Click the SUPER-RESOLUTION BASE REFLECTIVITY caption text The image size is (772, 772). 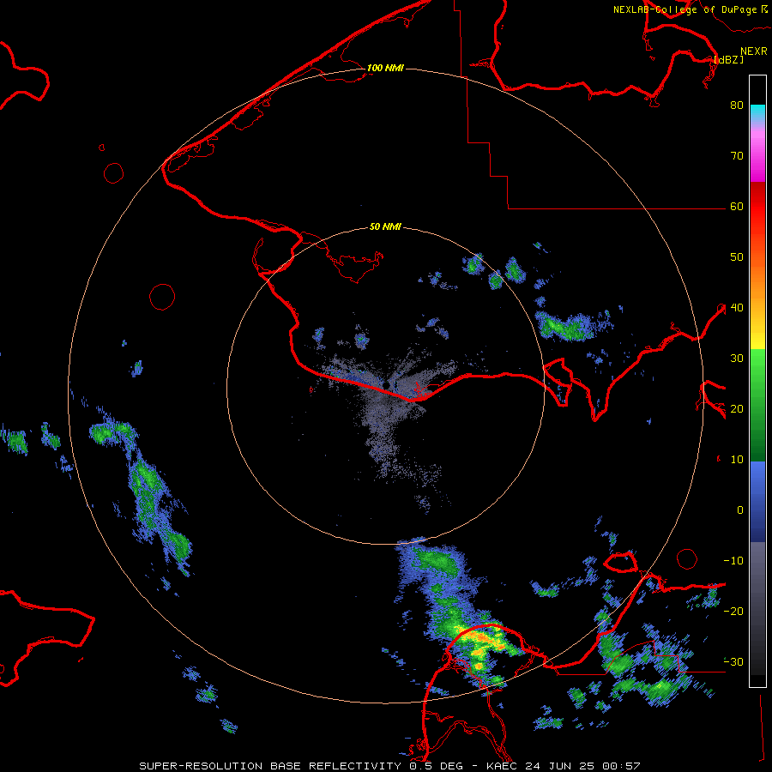[x=272, y=766]
